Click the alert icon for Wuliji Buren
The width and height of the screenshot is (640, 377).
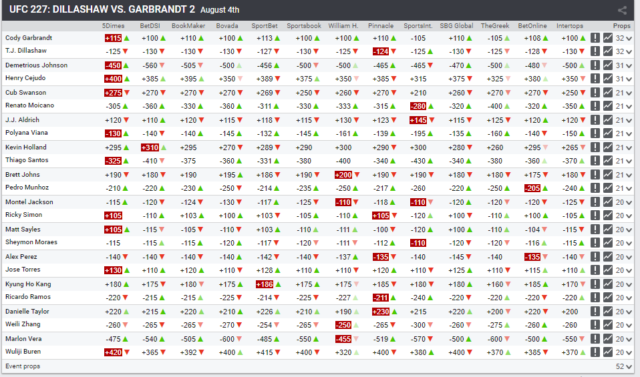point(595,352)
